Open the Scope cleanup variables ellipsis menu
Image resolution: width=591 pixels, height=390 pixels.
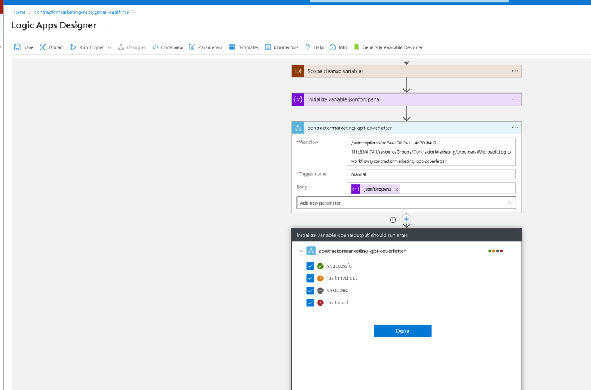(x=515, y=71)
